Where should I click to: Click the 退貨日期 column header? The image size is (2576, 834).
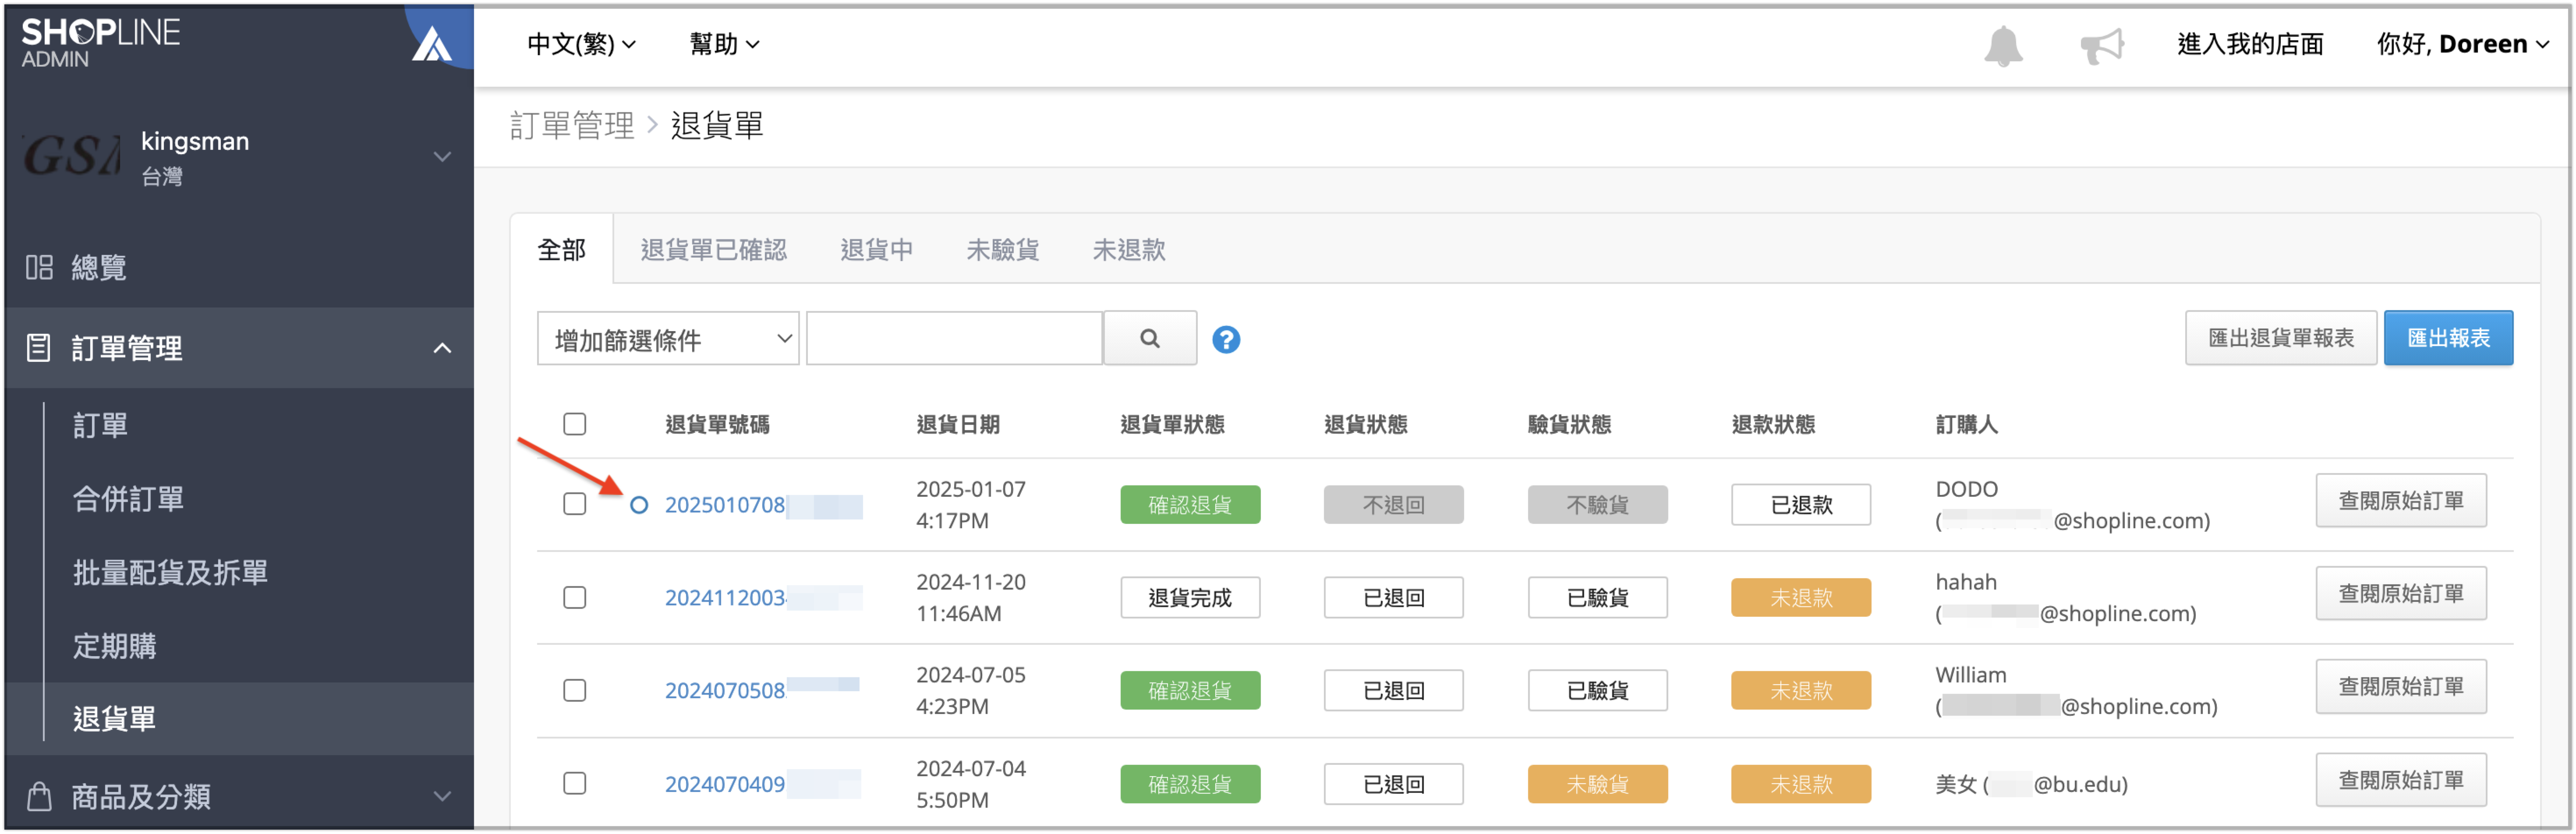click(958, 424)
